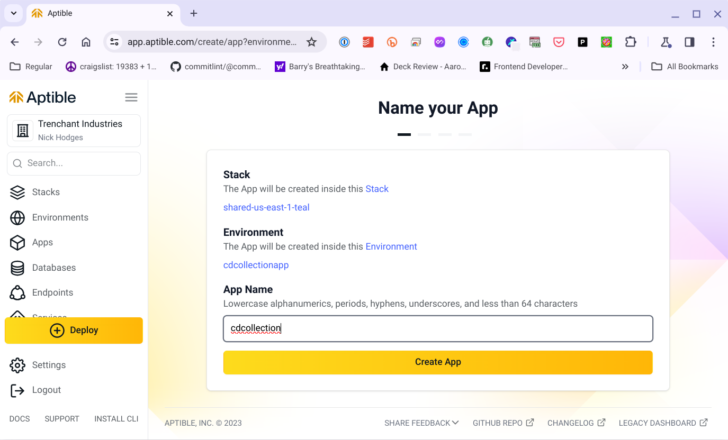Close the Aptible tab
This screenshot has height=440, width=728.
170,14
